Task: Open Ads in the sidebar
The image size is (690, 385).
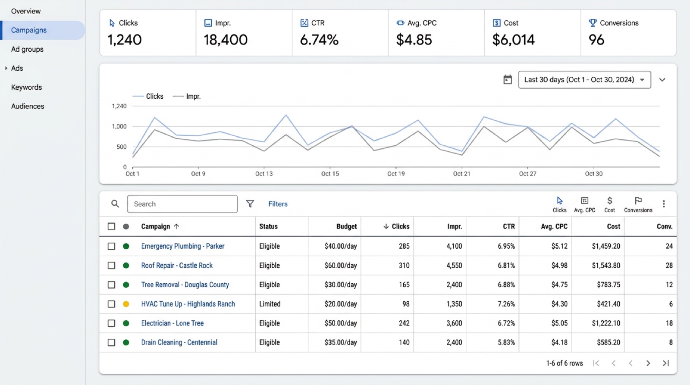Action: click(x=17, y=68)
